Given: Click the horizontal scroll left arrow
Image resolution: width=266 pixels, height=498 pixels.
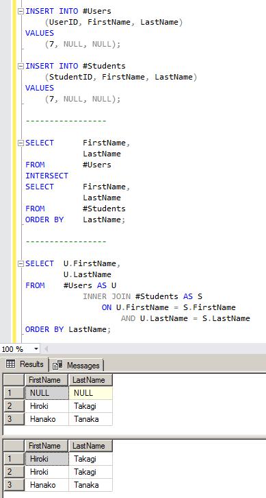Looking at the screenshot, I should tap(46, 349).
